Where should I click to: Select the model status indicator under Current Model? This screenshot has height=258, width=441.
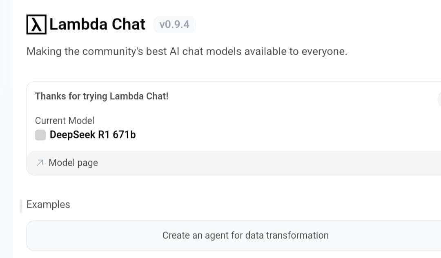[x=40, y=135]
